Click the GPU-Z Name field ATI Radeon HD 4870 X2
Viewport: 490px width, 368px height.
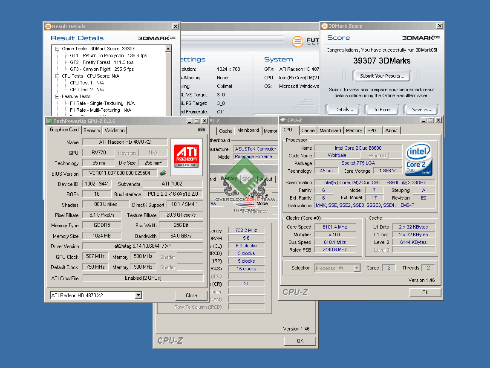[125, 142]
